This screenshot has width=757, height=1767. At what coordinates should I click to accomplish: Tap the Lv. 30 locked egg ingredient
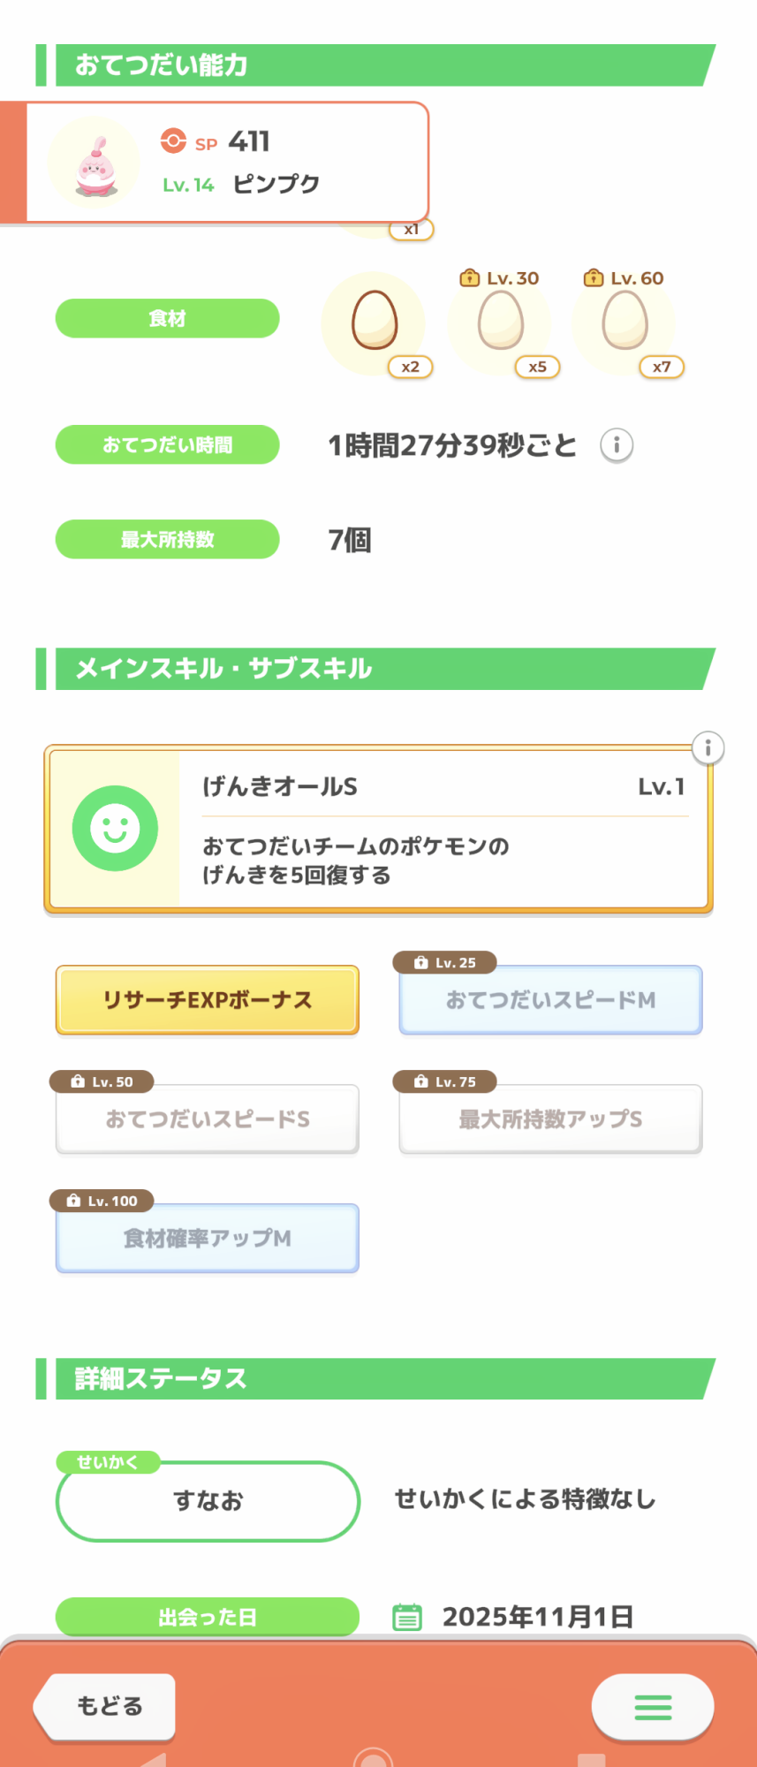[501, 322]
